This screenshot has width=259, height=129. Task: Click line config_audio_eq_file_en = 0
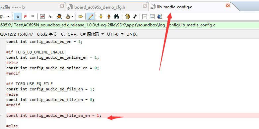[x=50, y=100]
